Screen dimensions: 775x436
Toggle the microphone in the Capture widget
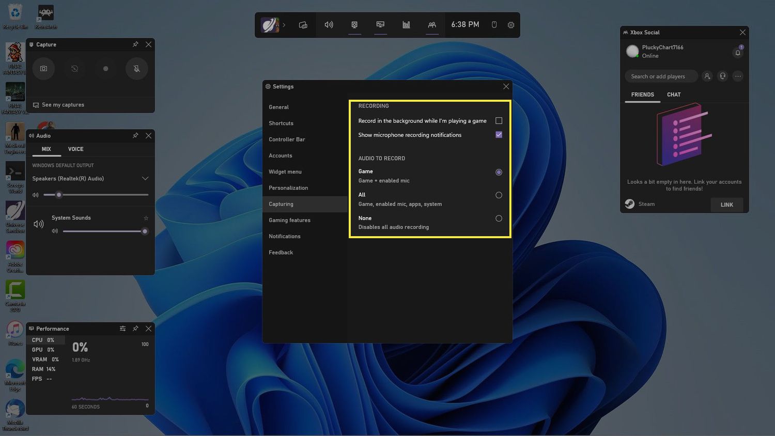pyautogui.click(x=136, y=69)
